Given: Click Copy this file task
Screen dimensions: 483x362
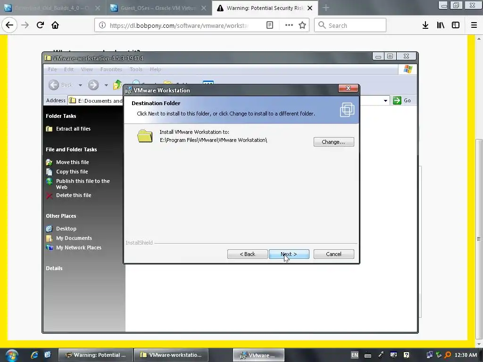Looking at the screenshot, I should [72, 172].
